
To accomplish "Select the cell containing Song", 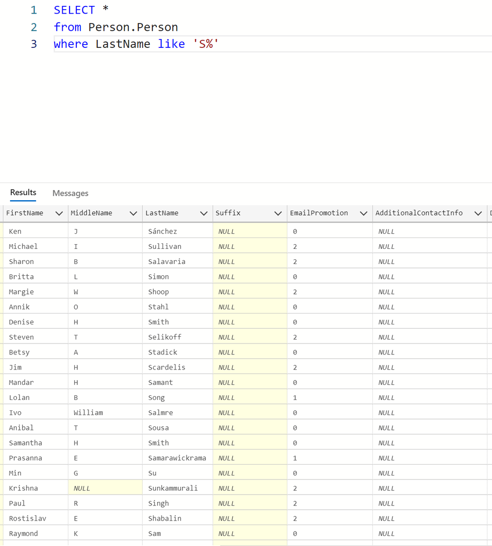I will pyautogui.click(x=177, y=397).
